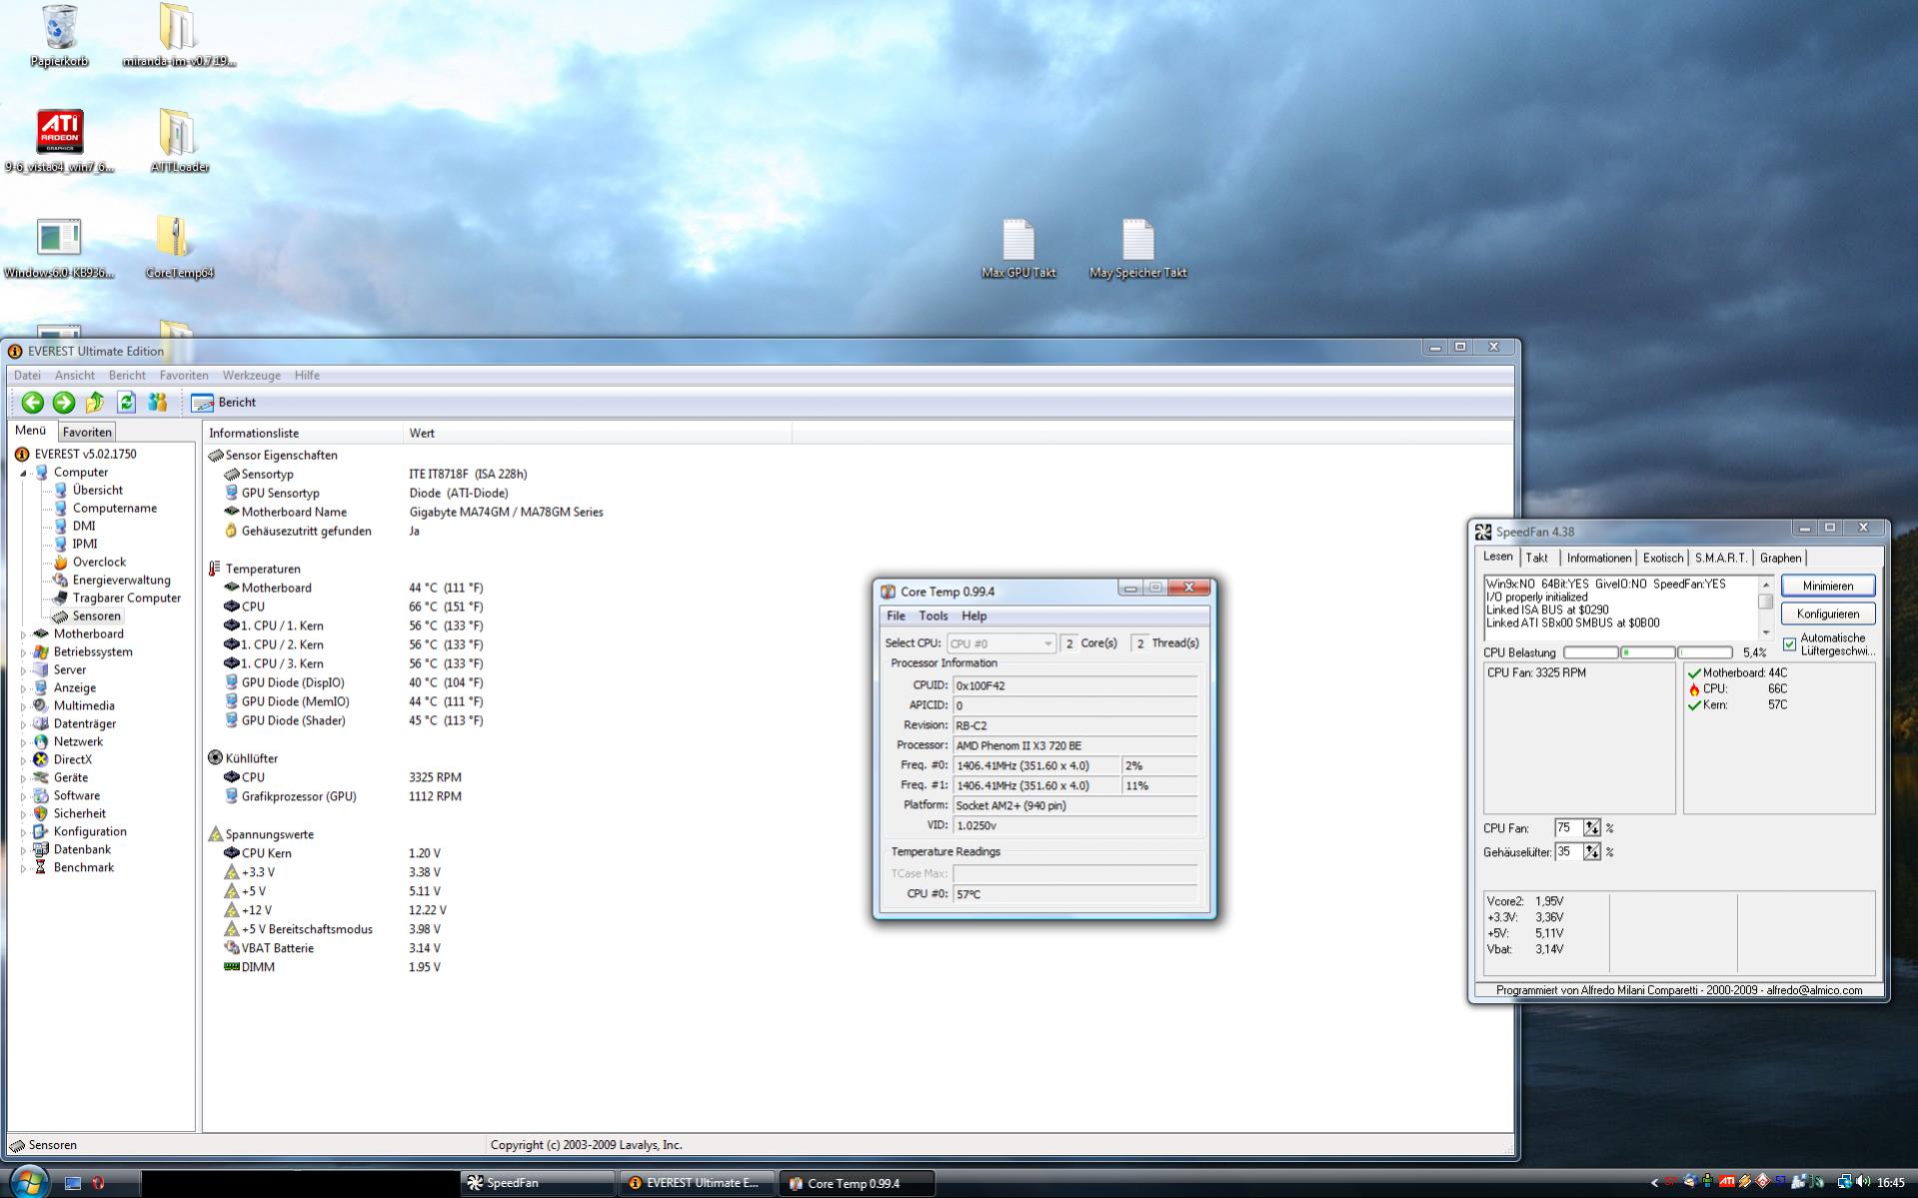Select Sensoren in the EVEREST tree
Image resolution: width=1918 pixels, height=1198 pixels.
(96, 615)
